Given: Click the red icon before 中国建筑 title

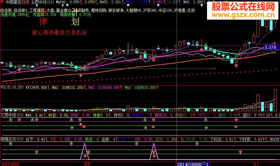Looking at the screenshot, I should coord(2,2).
